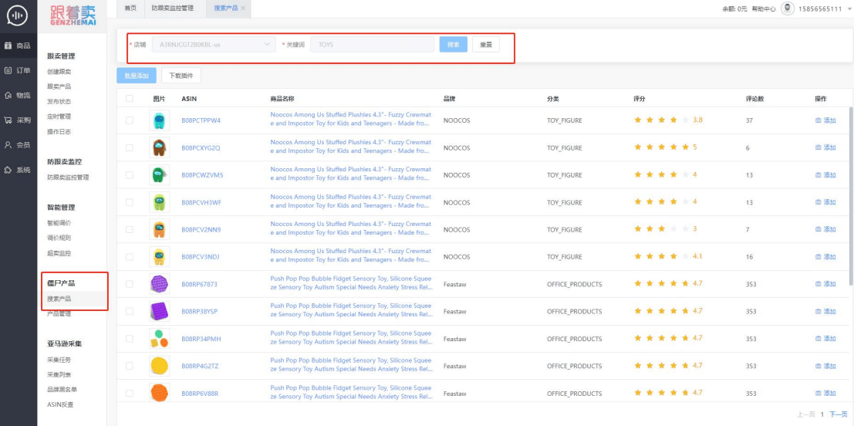Image resolution: width=854 pixels, height=426 pixels.
Task: Switch to the 防跟卖监控管理 tab
Action: pos(173,8)
